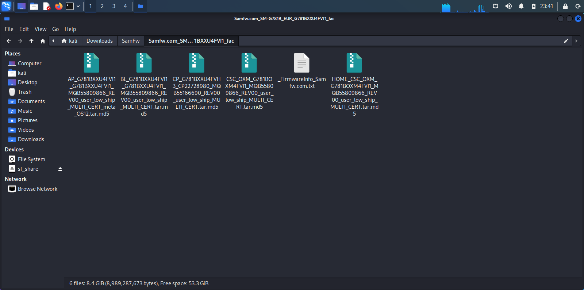Navigate to the kali path button
This screenshot has height=290, width=584.
69,41
